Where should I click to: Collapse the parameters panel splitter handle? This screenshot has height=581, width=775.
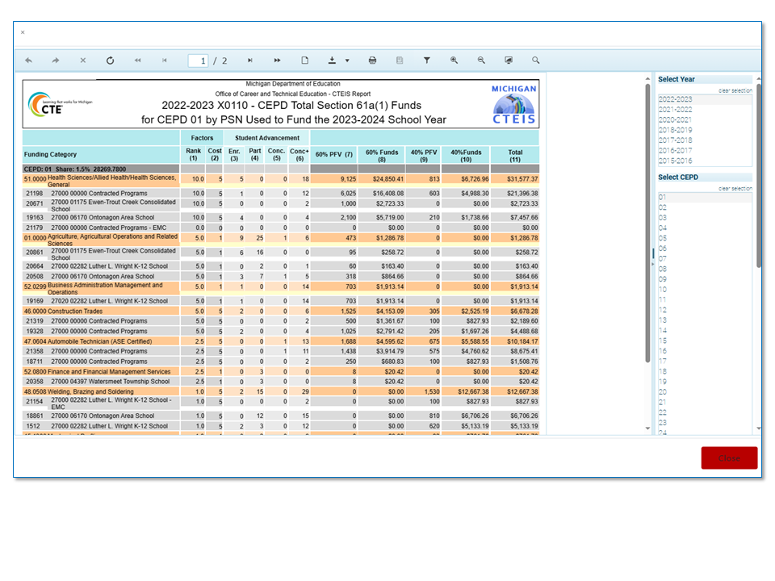[651, 253]
